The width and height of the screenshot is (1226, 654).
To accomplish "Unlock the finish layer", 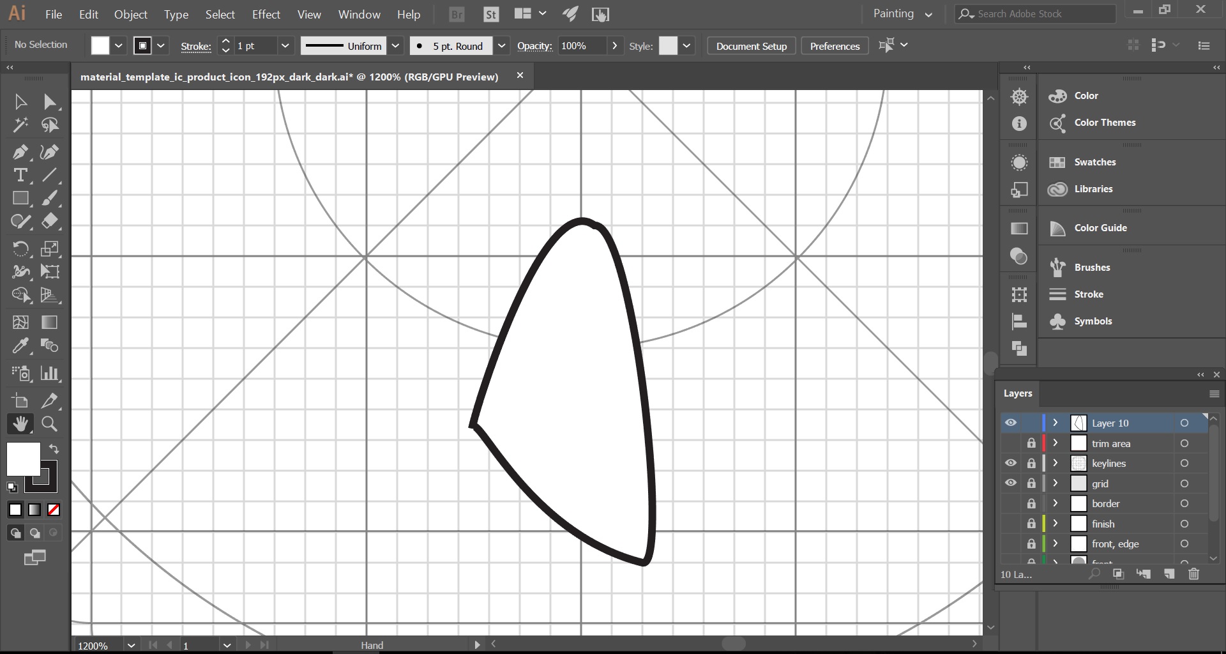I will [x=1031, y=524].
